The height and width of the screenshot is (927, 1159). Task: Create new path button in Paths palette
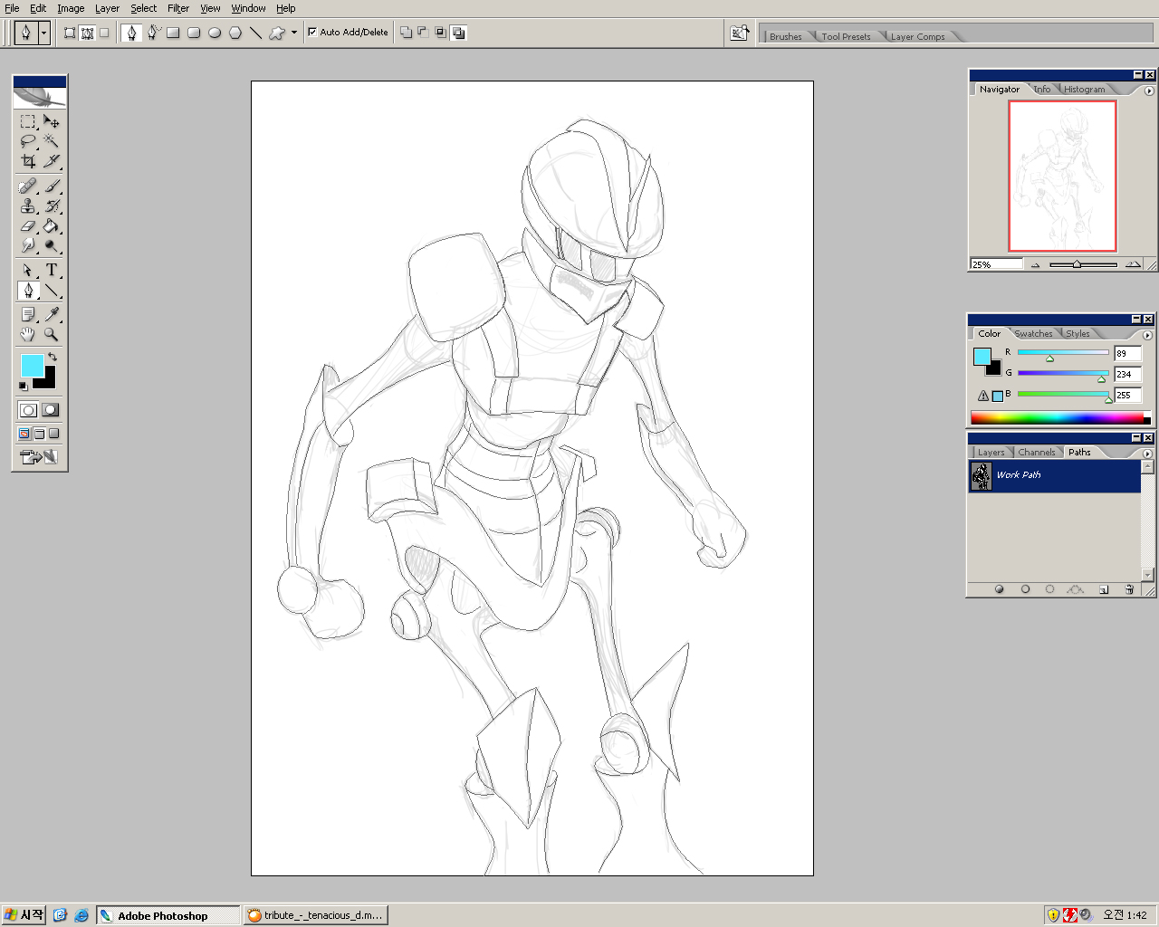[x=1104, y=589]
